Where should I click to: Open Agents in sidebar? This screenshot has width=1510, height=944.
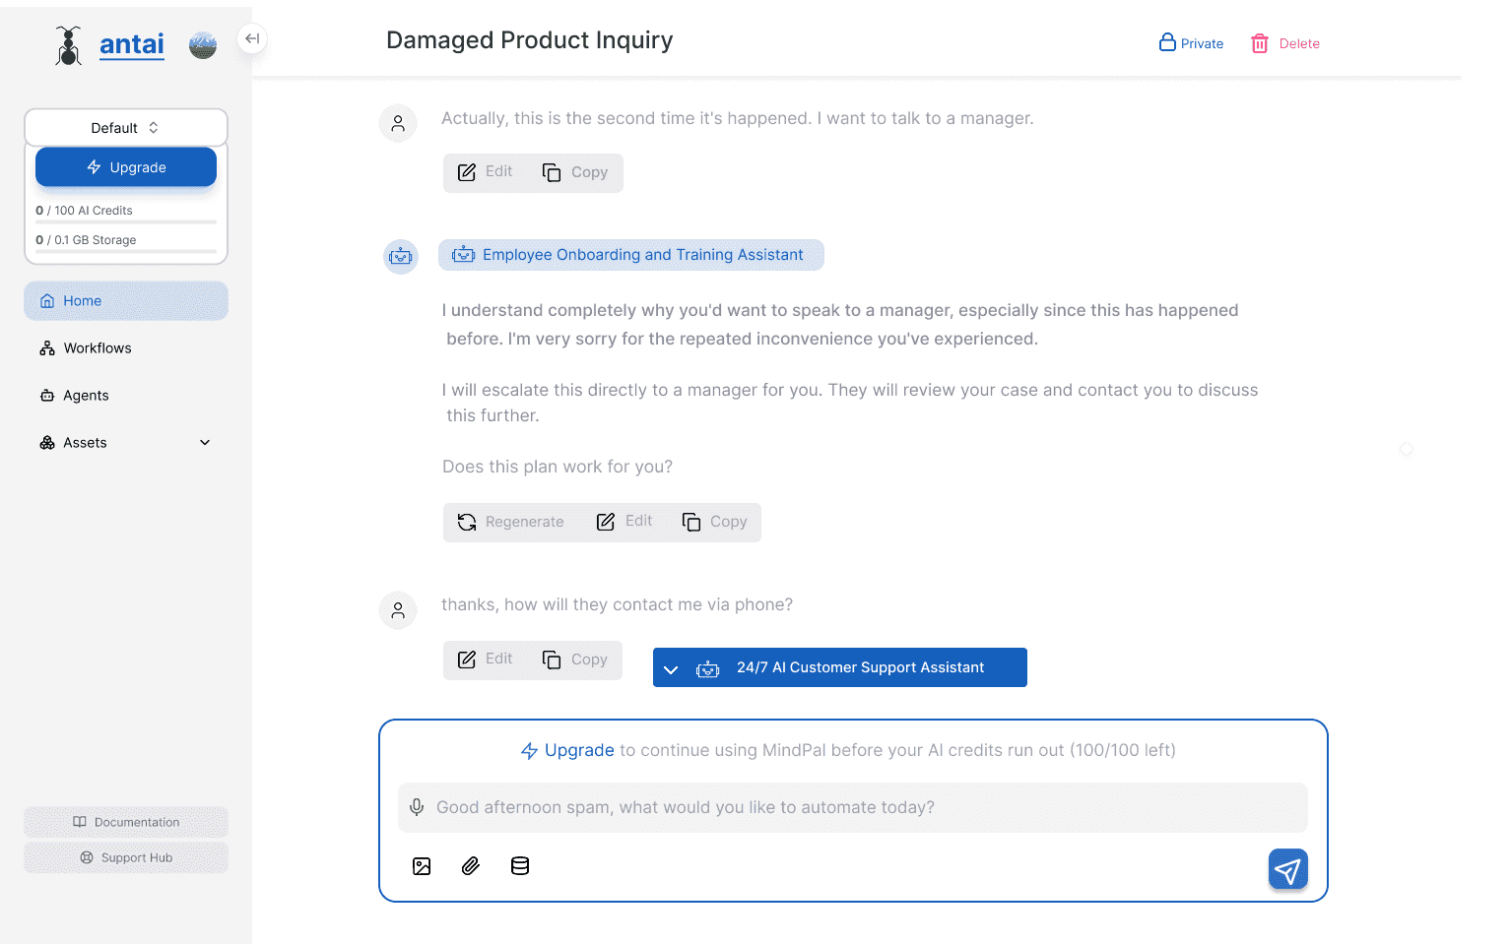click(x=126, y=396)
